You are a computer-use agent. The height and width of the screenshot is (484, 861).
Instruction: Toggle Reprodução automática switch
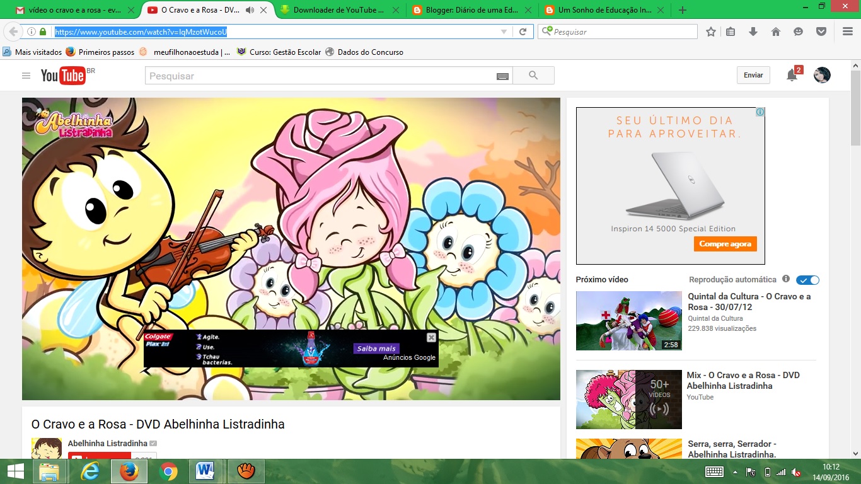(807, 280)
